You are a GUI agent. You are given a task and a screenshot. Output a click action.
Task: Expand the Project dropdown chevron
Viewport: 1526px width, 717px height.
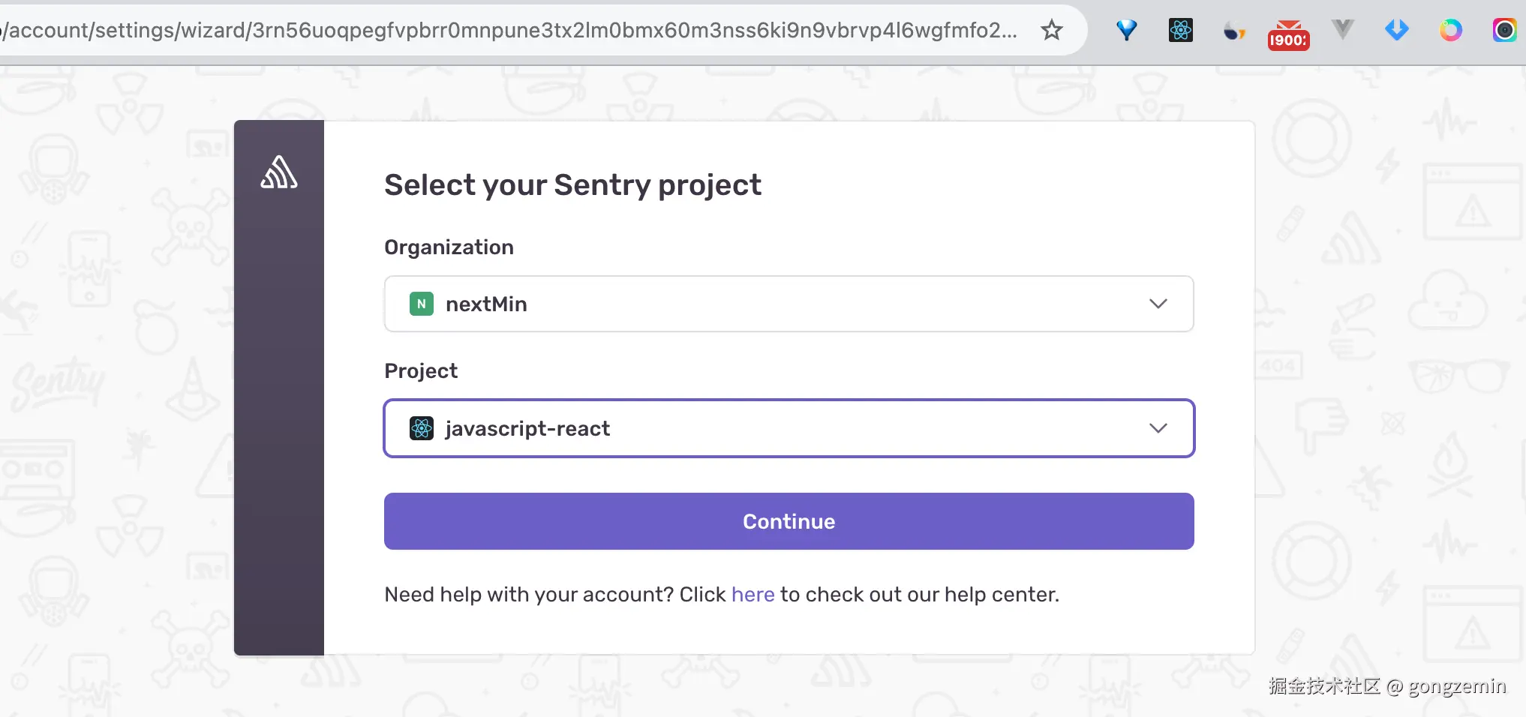point(1158,428)
